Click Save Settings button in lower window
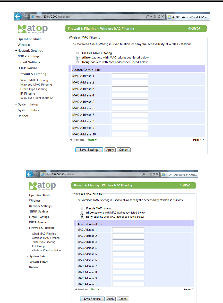This screenshot has height=303, width=223. coord(92,299)
